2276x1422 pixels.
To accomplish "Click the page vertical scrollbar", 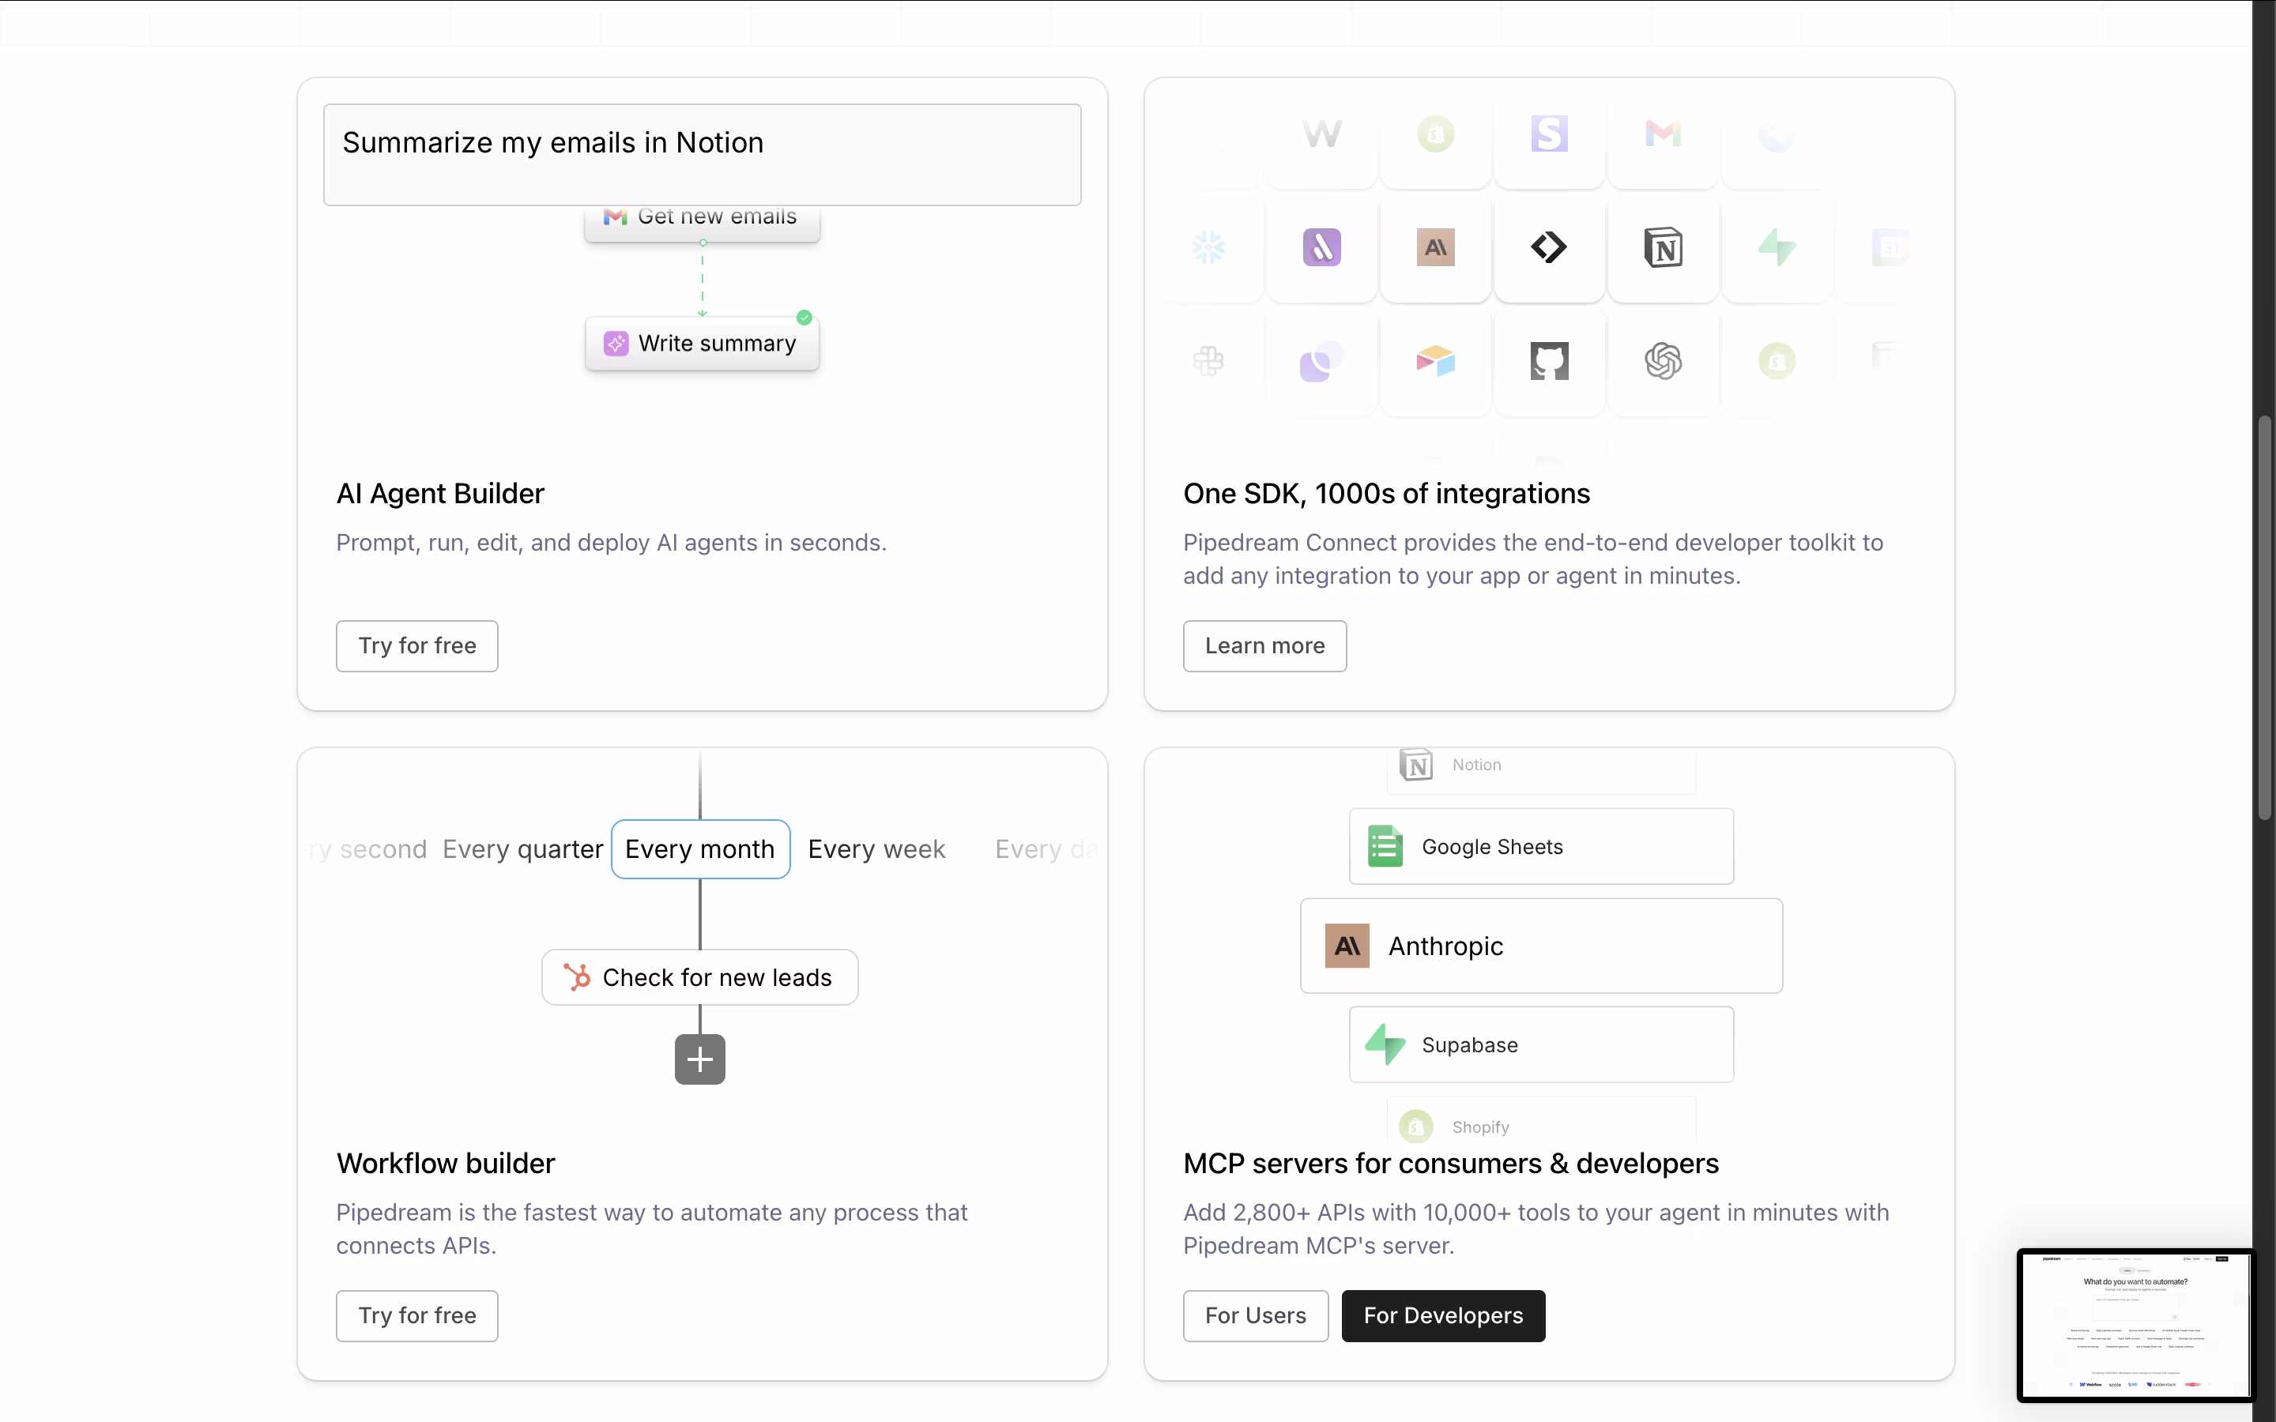I will tap(2265, 617).
